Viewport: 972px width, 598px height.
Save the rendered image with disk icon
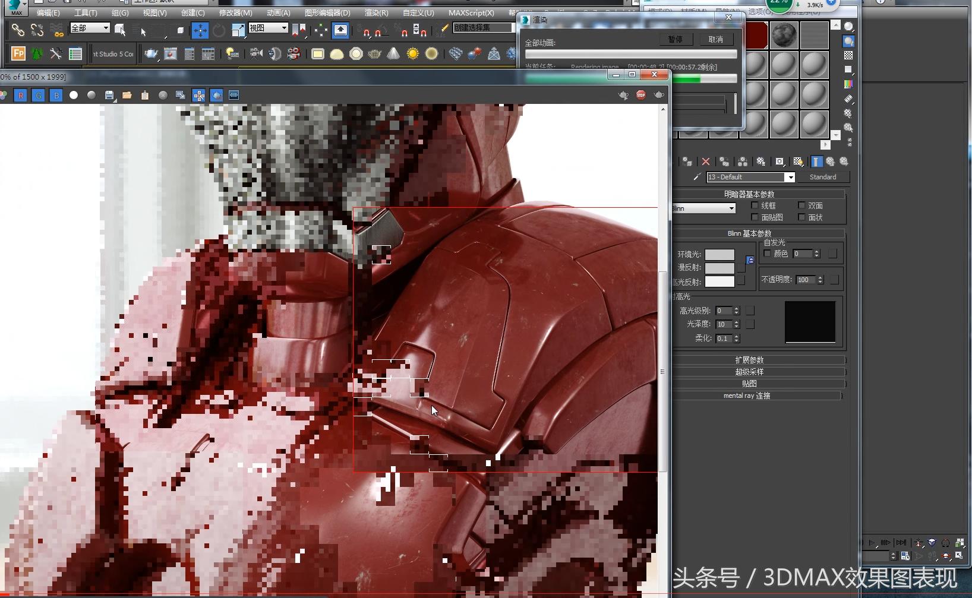pyautogui.click(x=109, y=95)
